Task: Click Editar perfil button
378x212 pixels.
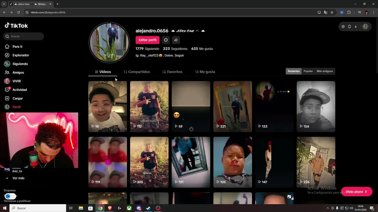Action: pos(147,40)
